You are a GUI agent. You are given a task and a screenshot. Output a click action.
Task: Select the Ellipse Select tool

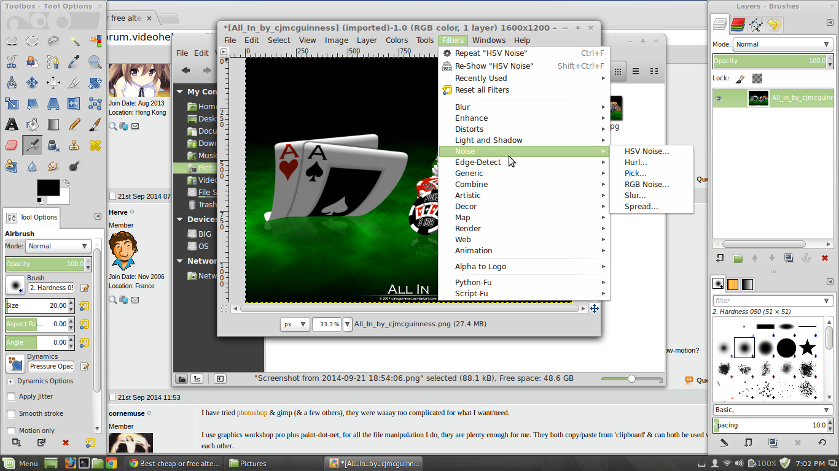point(33,41)
